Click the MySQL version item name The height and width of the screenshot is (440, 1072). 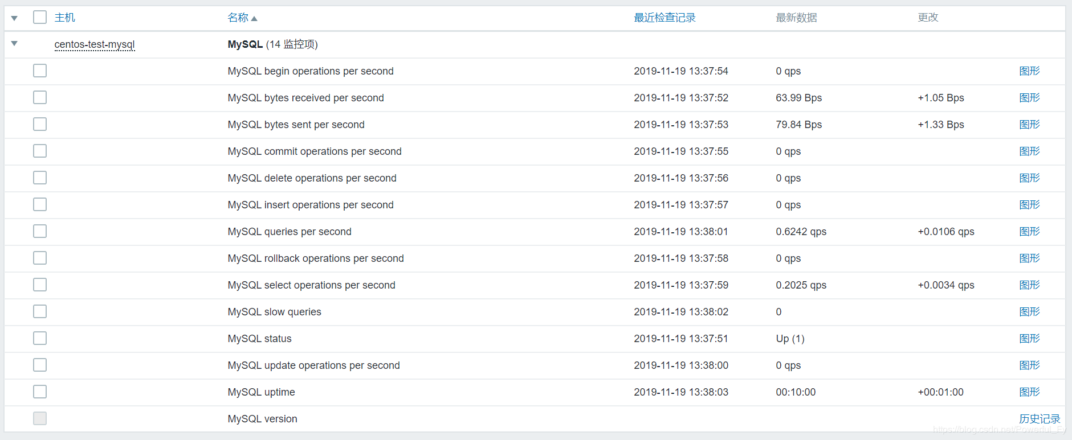click(x=262, y=419)
